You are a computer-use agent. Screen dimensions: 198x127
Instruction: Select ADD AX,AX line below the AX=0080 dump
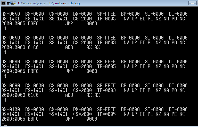82,95
